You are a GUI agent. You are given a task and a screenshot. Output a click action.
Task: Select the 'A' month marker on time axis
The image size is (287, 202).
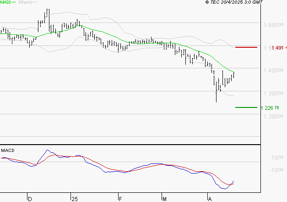click(x=210, y=199)
